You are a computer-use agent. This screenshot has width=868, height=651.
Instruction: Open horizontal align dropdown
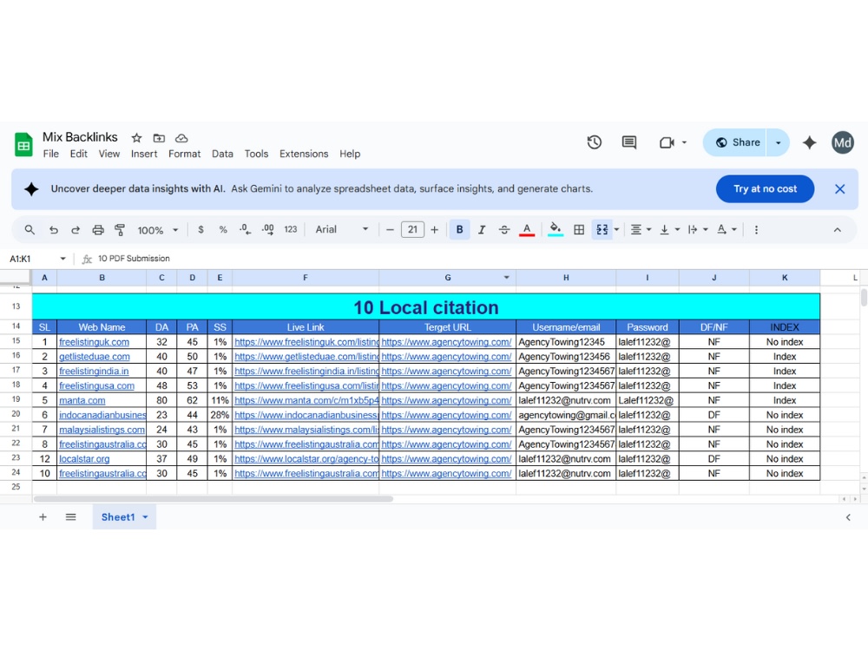(x=641, y=230)
